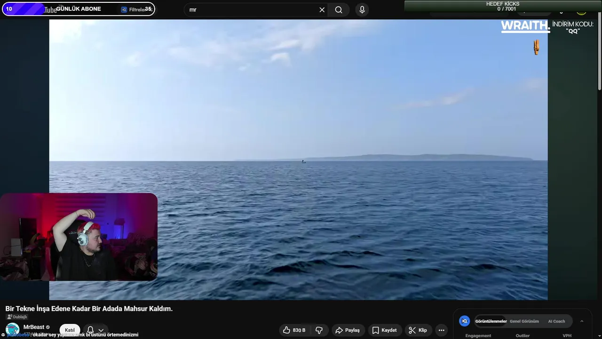602x339 pixels.
Task: Click the streamer webcam overlay
Action: 79,237
